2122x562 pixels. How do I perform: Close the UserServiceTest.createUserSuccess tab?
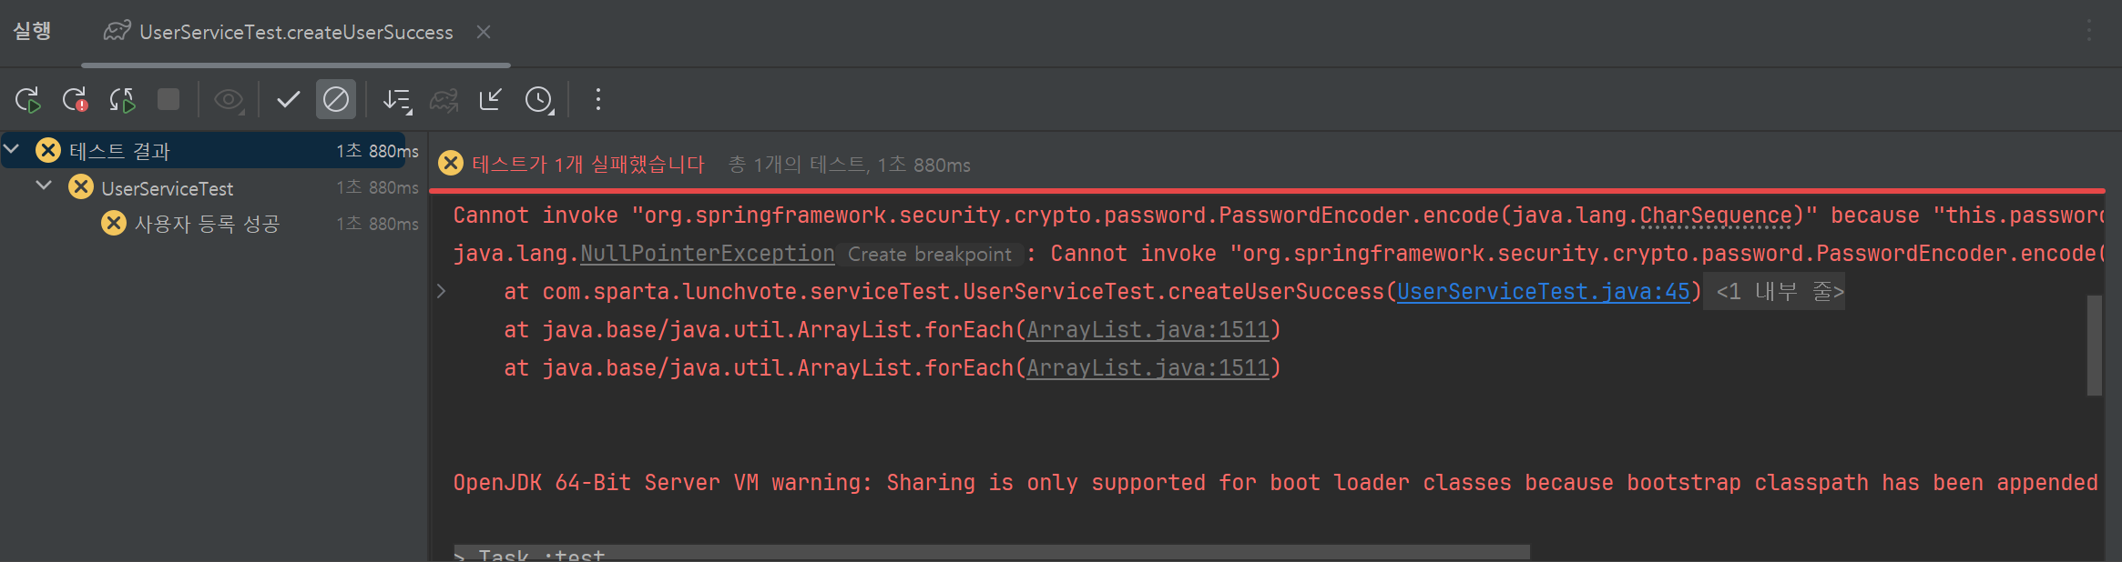[x=484, y=32]
